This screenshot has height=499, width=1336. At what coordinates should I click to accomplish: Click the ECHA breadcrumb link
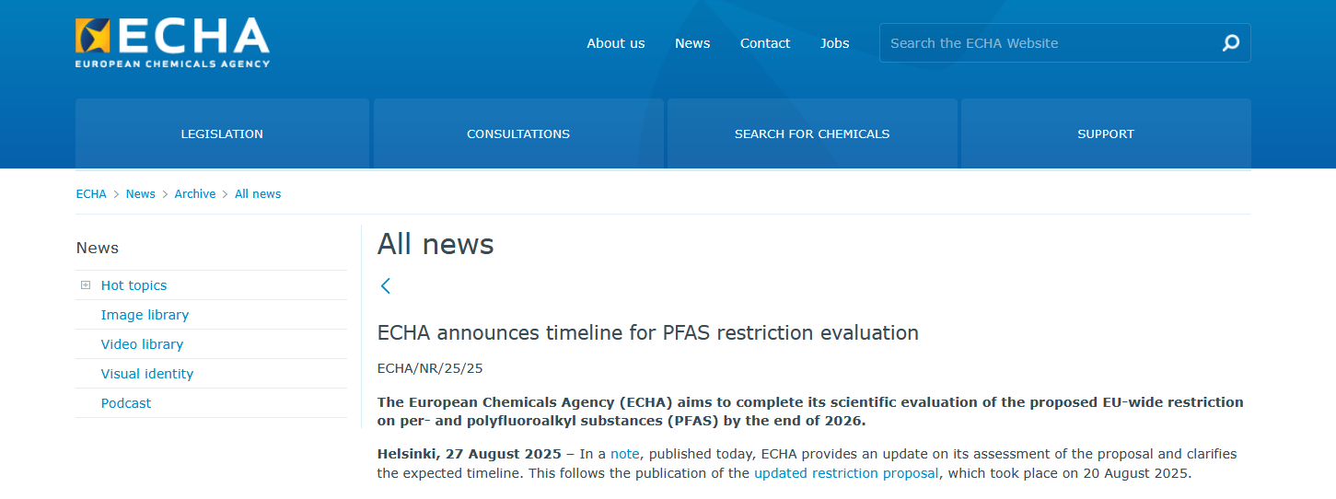tap(91, 194)
